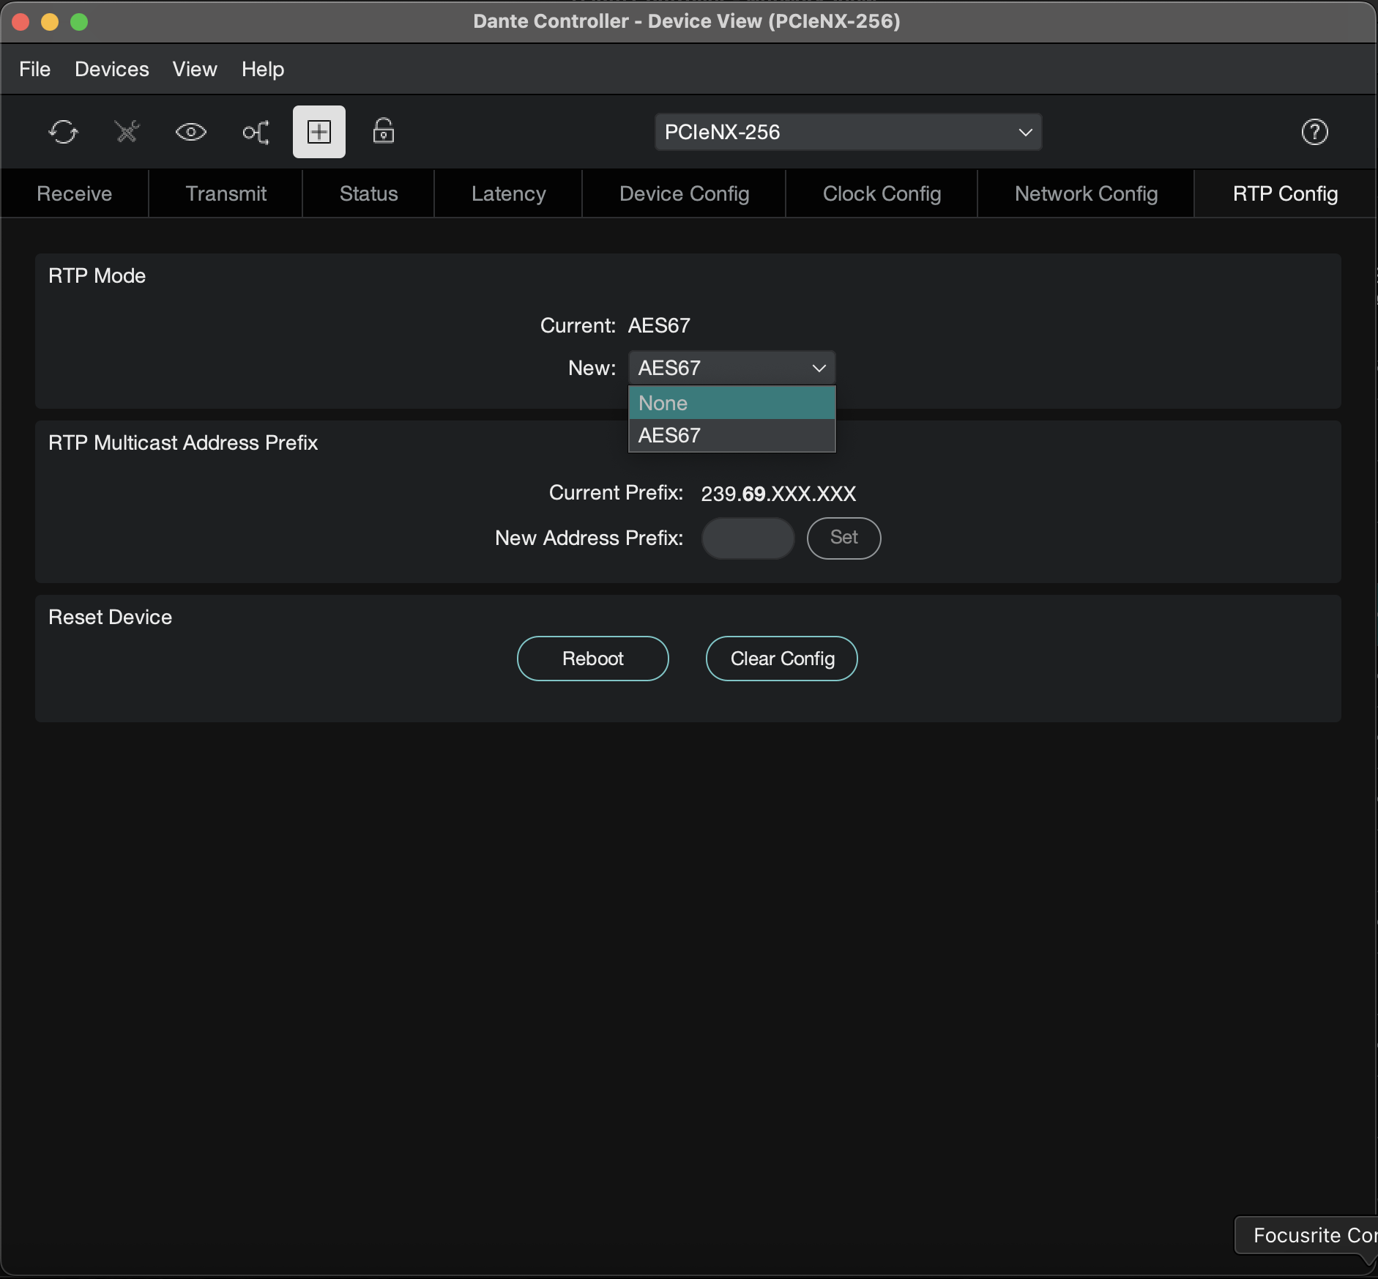Select None in the RTP mode list
Screen dimensions: 1378x1279
[x=731, y=403]
